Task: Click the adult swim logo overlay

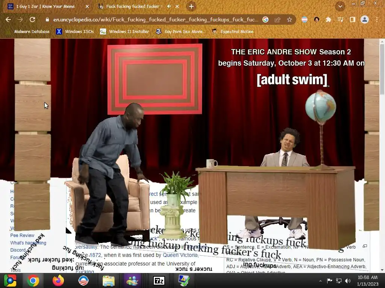Action: pos(292,80)
